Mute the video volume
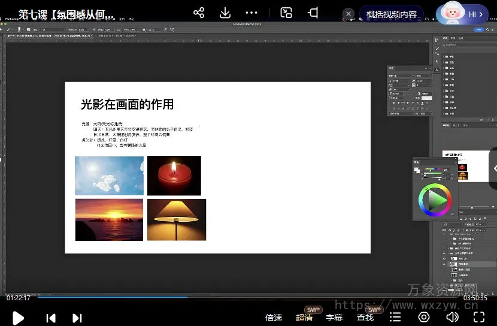The image size is (497, 326). point(452,317)
